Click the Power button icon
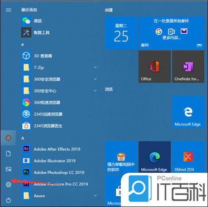Screen dimensions: 208x207 pos(8,200)
